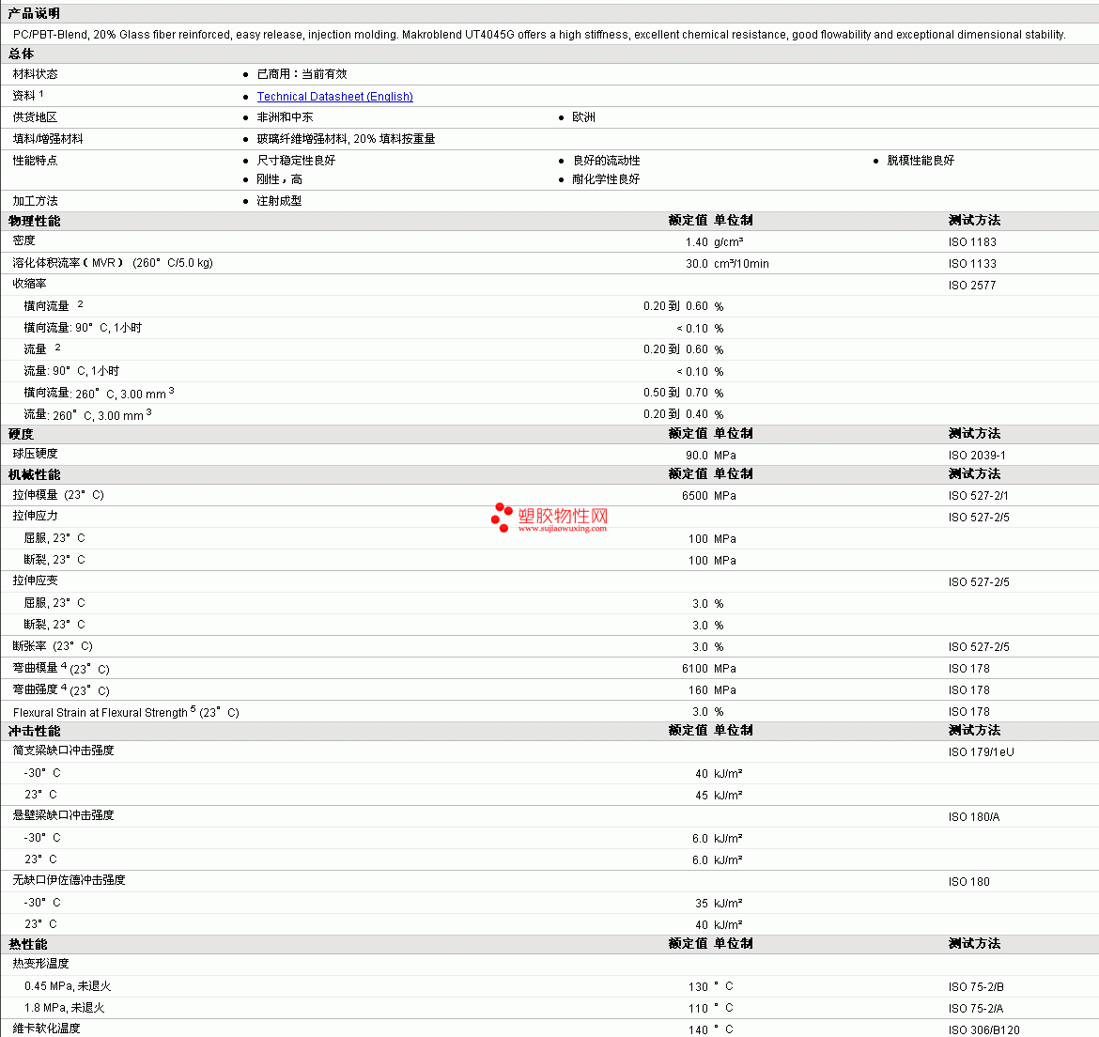Image resolution: width=1099 pixels, height=1037 pixels.
Task: Click the 热变形温度 row label
Action: click(x=40, y=964)
